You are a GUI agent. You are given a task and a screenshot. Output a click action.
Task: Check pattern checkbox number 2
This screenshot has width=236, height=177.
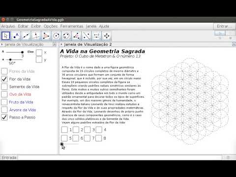pos(76,130)
